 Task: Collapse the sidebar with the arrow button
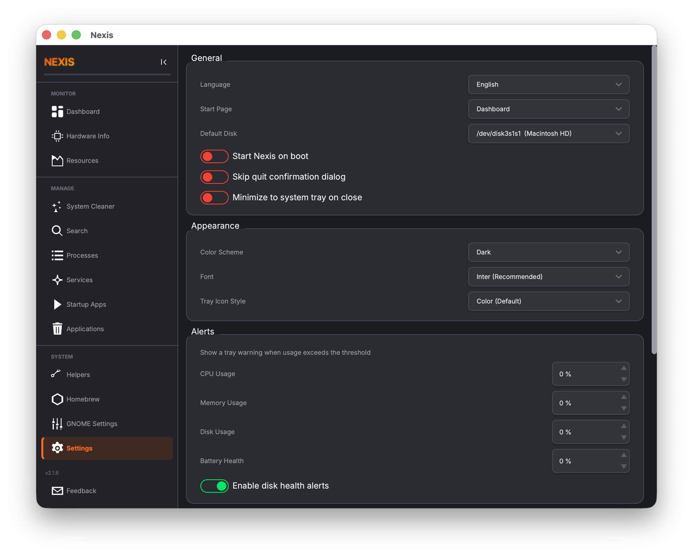tap(164, 62)
